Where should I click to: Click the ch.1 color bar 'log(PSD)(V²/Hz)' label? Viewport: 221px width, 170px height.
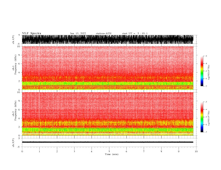209,72
